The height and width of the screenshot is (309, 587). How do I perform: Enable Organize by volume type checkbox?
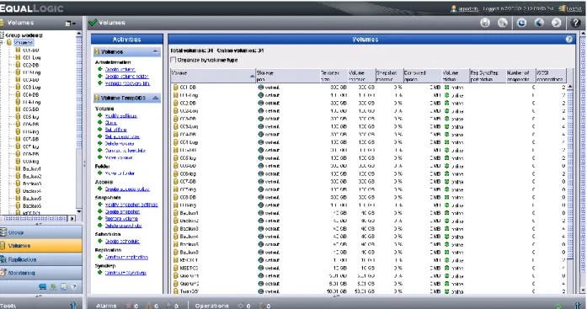pyautogui.click(x=173, y=60)
